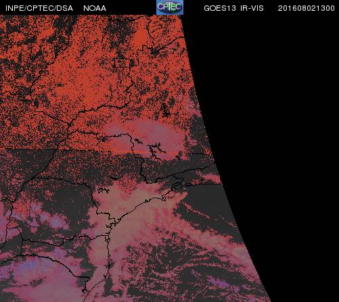
Task: Click the small lake outline left of the coastal cloud
Action: coord(104,191)
